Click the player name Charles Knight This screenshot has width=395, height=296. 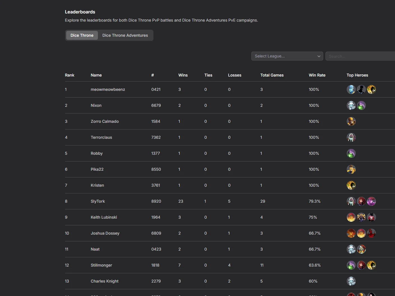click(104, 281)
